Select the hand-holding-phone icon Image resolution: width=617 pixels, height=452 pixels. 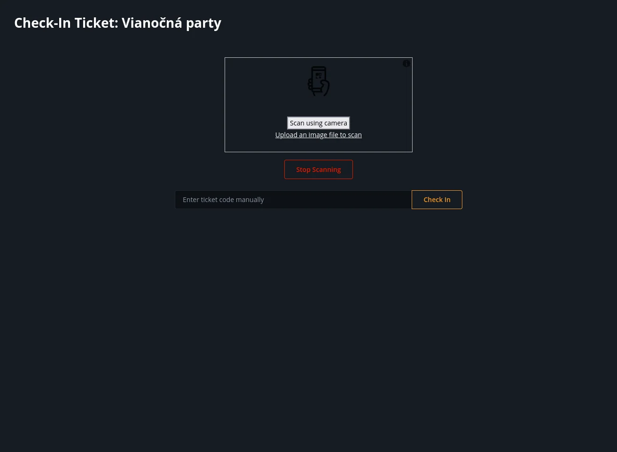319,81
